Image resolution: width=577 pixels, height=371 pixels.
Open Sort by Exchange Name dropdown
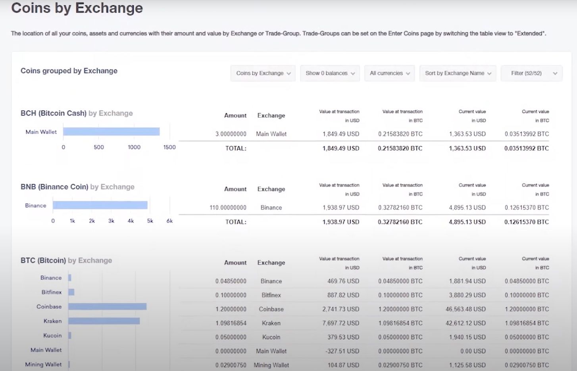coord(458,73)
